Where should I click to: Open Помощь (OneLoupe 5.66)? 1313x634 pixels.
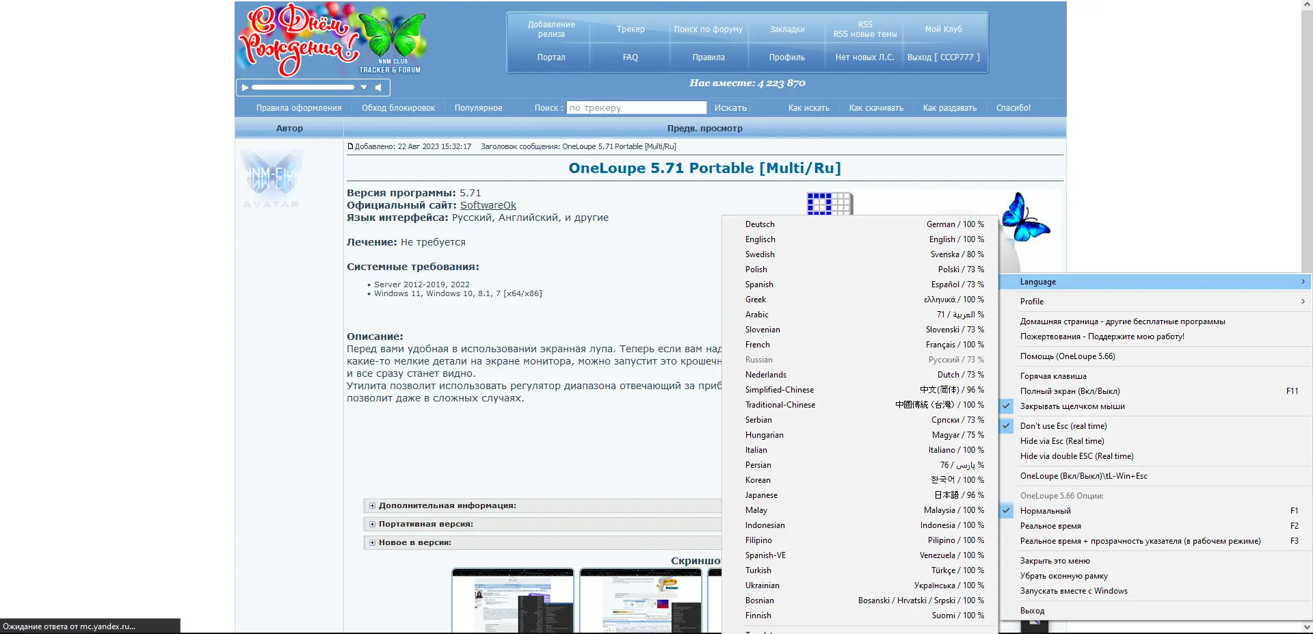(1155, 356)
